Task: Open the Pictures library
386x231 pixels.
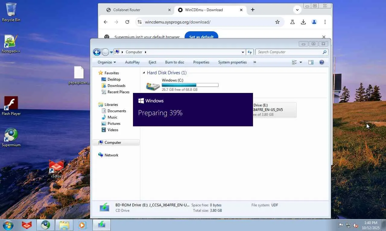Action: pos(114,124)
